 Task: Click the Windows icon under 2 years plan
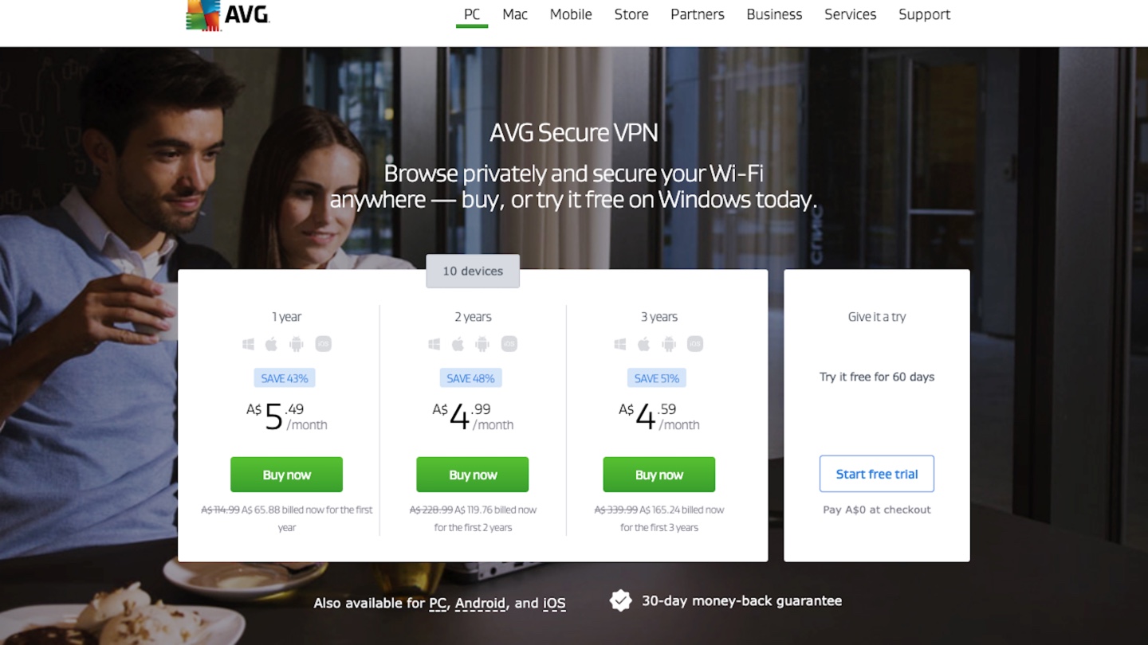(x=434, y=344)
